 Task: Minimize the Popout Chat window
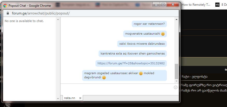(x=156, y=4)
